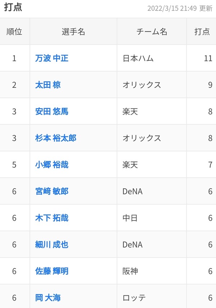Open player page for 杉本 裕太郎
This screenshot has width=216, height=308.
point(56,138)
